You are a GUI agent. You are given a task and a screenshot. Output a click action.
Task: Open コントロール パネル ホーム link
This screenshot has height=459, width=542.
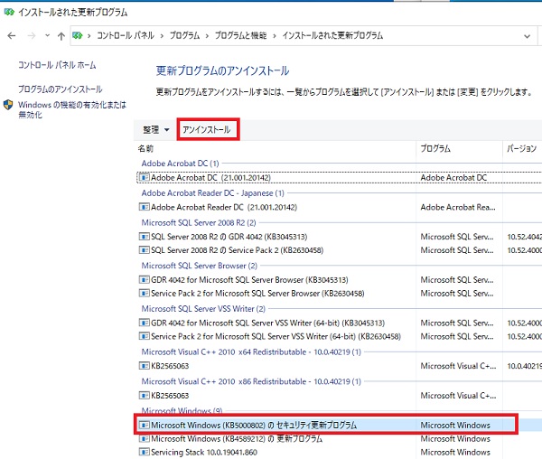[57, 65]
